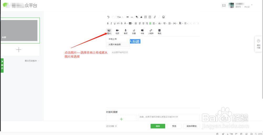Image resolution: width=263 pixels, height=135 pixels.
Task: Click the undo arrow in editor toolbar
Action: coord(108,17)
